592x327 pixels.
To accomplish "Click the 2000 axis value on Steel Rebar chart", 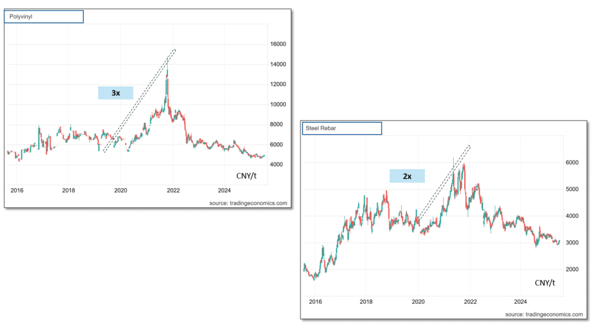I will click(x=572, y=269).
